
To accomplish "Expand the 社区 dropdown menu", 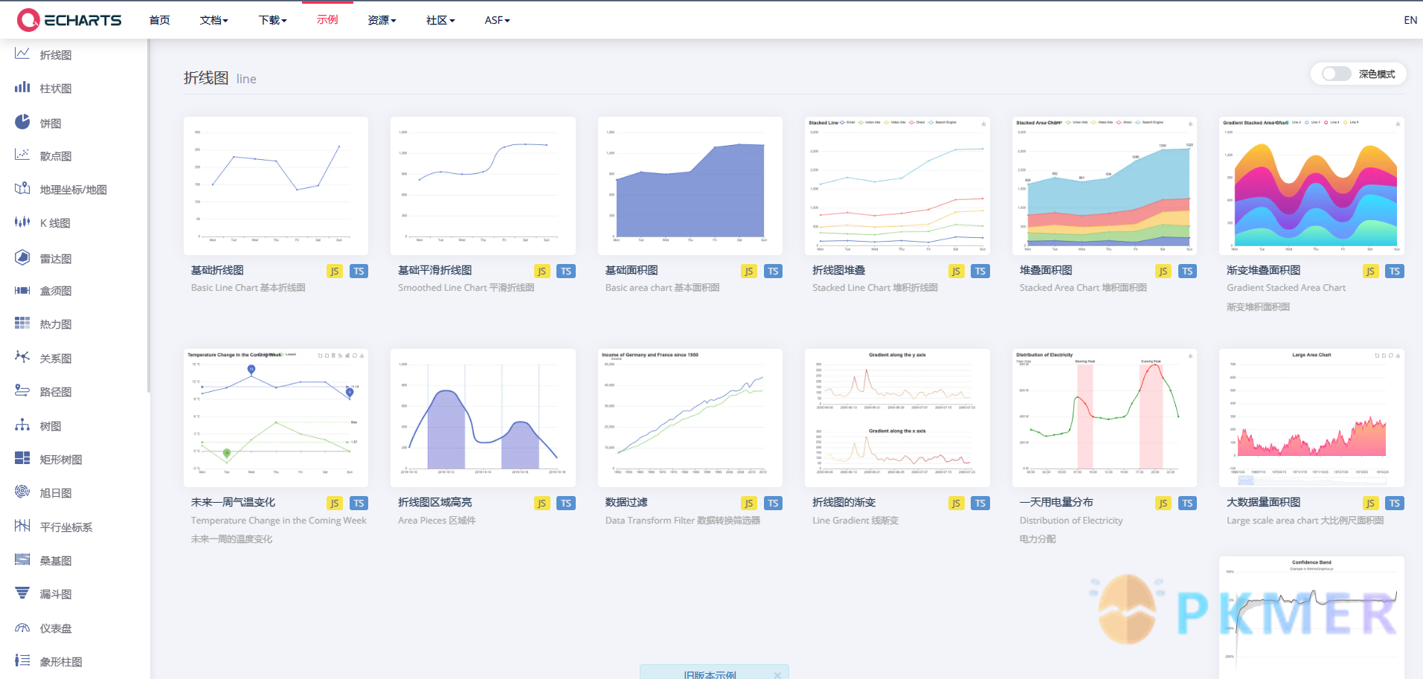I will [440, 20].
